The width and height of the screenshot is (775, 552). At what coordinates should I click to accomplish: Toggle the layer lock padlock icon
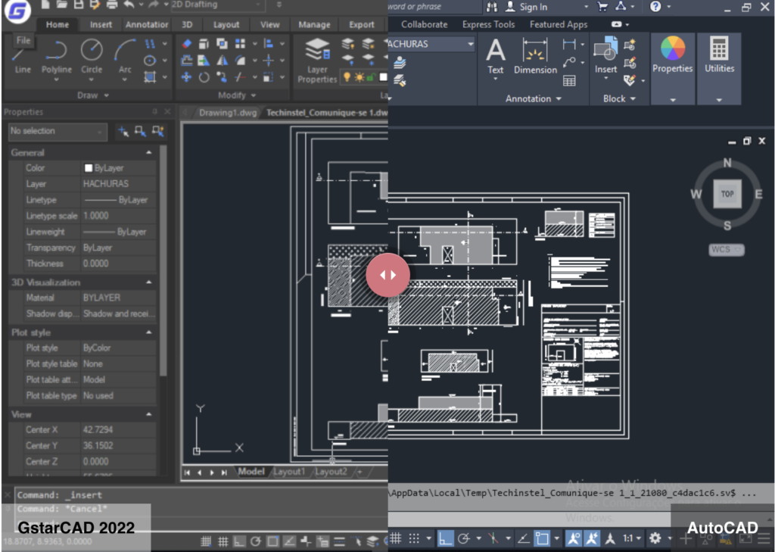(x=371, y=77)
